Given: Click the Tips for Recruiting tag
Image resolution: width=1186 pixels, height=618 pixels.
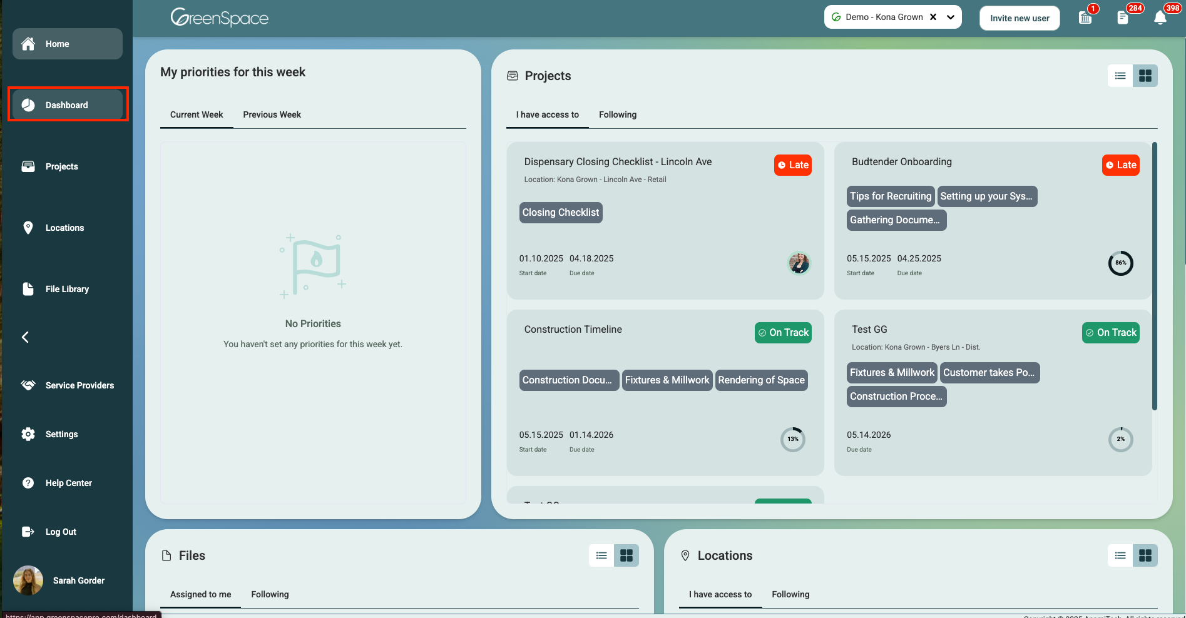Looking at the screenshot, I should (891, 196).
